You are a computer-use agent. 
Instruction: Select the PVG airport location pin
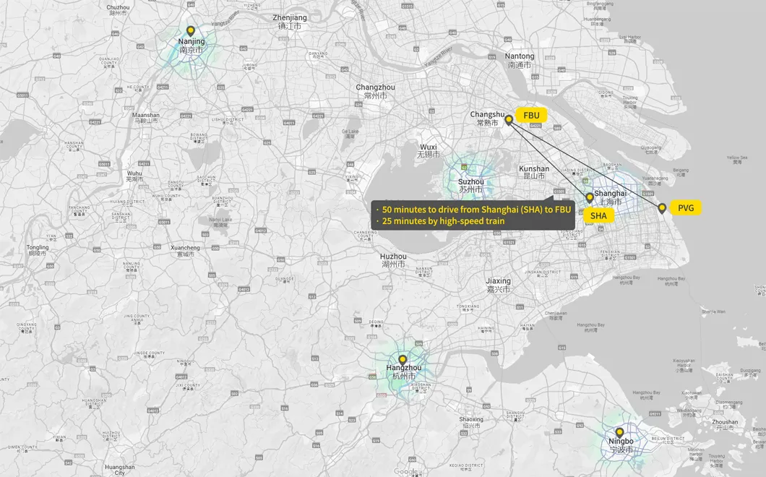[x=662, y=208]
